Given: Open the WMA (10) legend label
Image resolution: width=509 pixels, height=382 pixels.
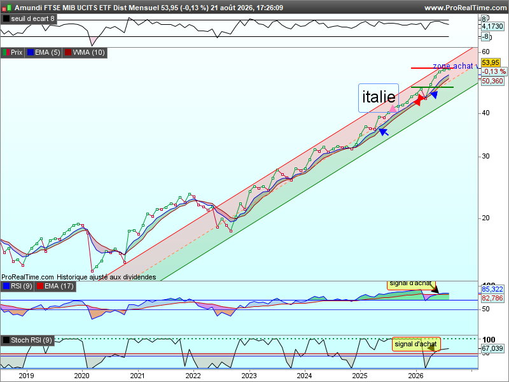Looking at the screenshot, I should (88, 53).
